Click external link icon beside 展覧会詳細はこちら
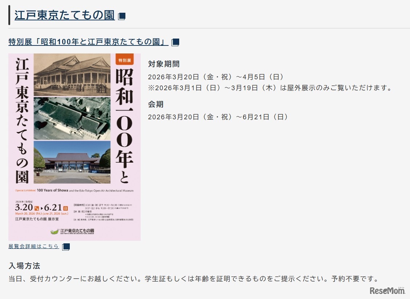Viewport: 410px width, 299px height. [65, 247]
